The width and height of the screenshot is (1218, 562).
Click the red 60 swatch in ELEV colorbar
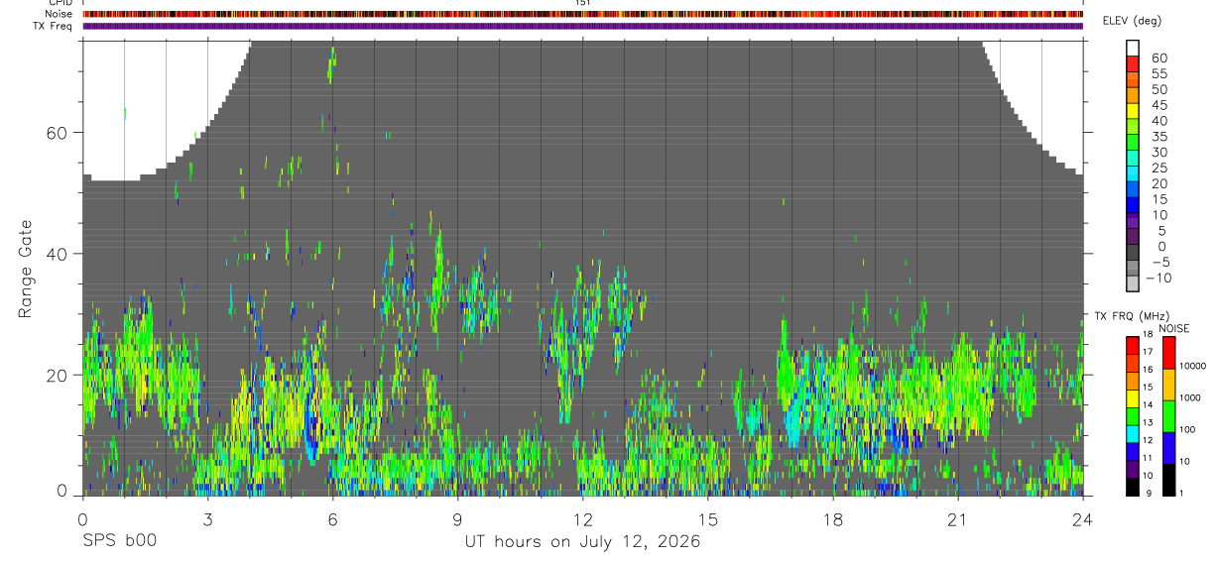1134,63
